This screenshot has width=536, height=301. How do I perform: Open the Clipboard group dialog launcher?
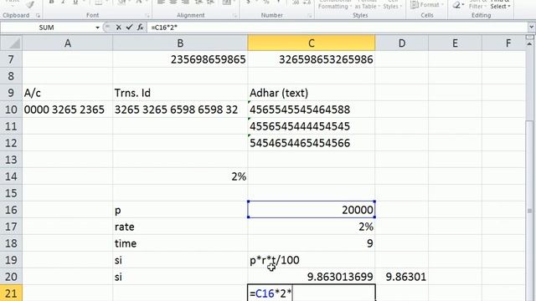coord(38,16)
